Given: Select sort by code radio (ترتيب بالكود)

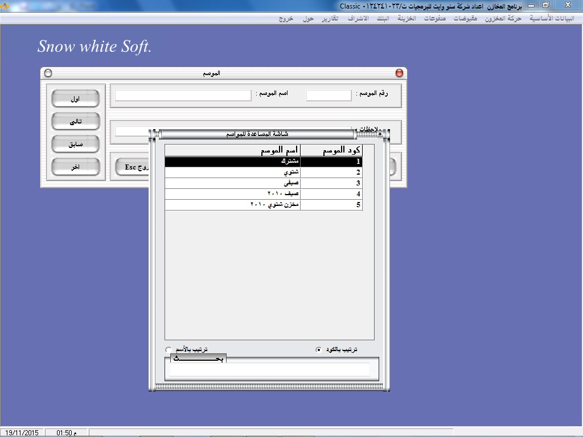Looking at the screenshot, I should point(319,349).
